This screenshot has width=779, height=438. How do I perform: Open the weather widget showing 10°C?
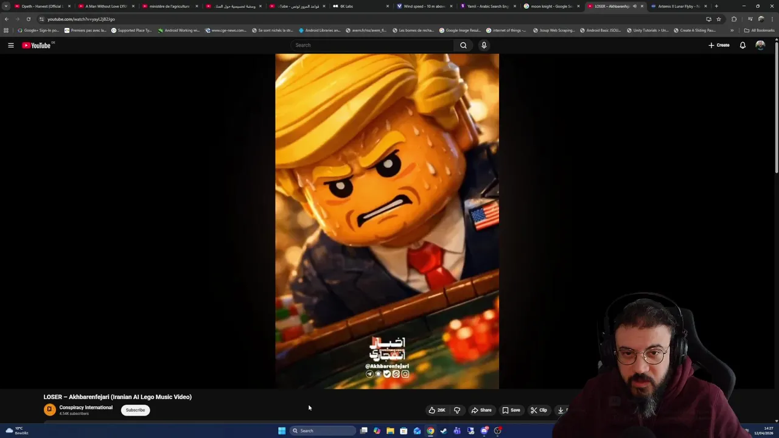click(x=17, y=431)
